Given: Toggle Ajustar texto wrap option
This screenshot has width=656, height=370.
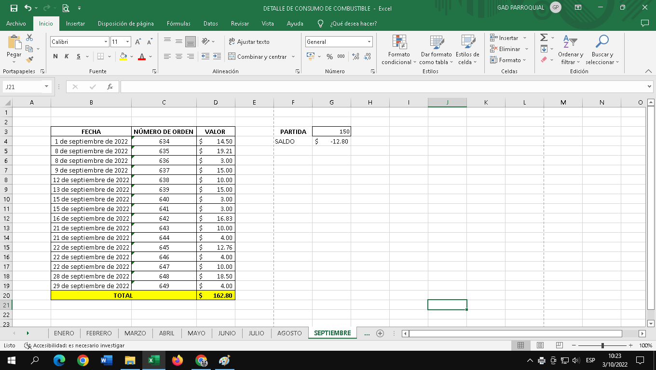Looking at the screenshot, I should coord(249,42).
